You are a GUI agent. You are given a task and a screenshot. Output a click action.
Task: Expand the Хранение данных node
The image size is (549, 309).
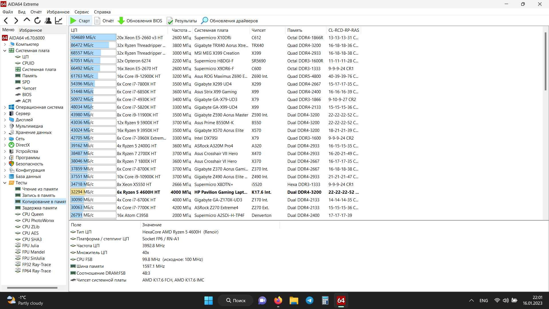(5, 132)
